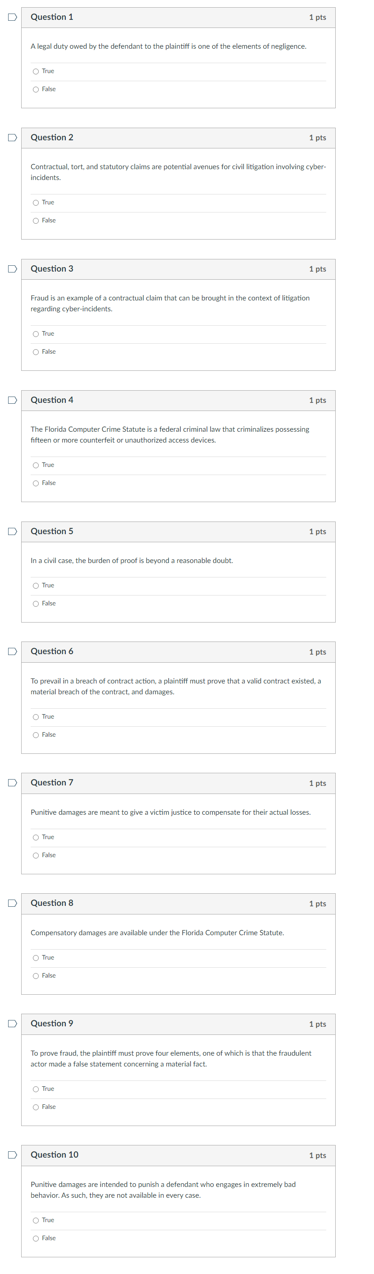This screenshot has height=1274, width=374.
Task: Select True for Question 10 about punitive damages
Action: coord(36,1219)
